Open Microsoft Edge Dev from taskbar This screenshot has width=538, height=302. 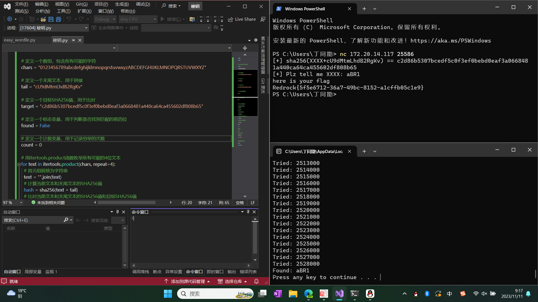pos(309,294)
